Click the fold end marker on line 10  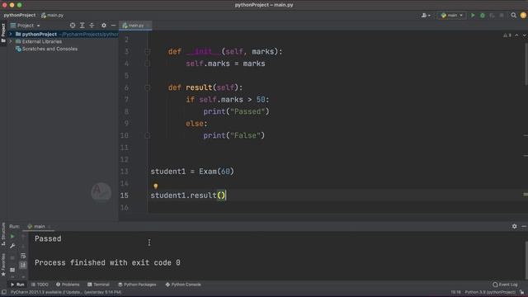click(x=147, y=135)
